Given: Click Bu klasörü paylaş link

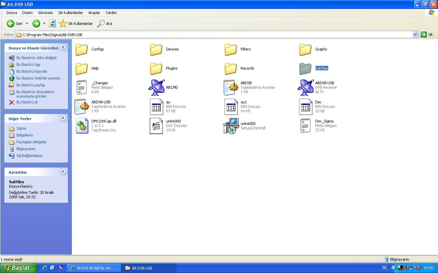Looking at the screenshot, I should (31, 85).
